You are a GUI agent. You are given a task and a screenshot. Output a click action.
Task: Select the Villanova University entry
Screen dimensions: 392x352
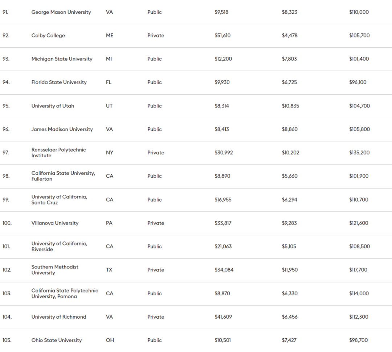point(55,223)
